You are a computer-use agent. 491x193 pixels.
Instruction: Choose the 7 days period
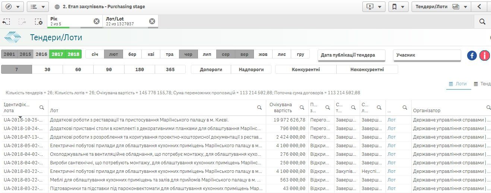click(17, 69)
